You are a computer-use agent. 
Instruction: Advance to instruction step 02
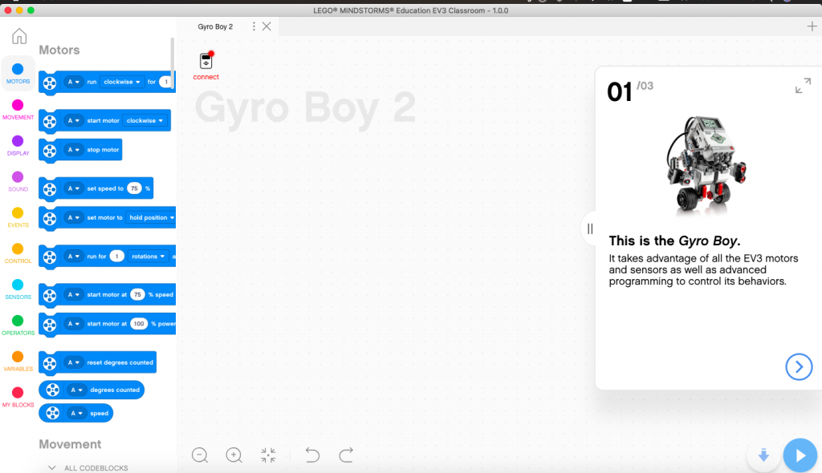pyautogui.click(x=799, y=367)
